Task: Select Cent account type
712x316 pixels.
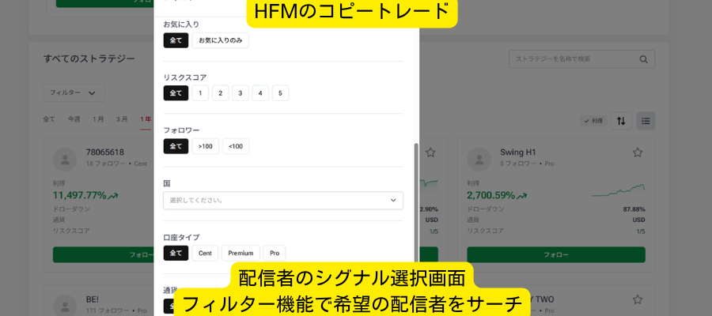Action: (x=205, y=253)
